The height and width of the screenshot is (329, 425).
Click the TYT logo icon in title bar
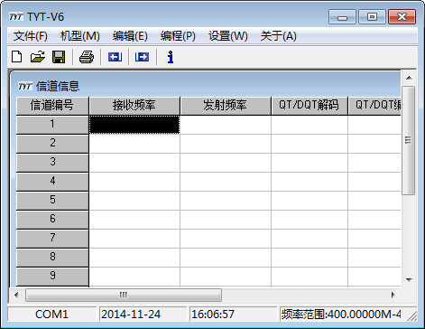coord(16,16)
